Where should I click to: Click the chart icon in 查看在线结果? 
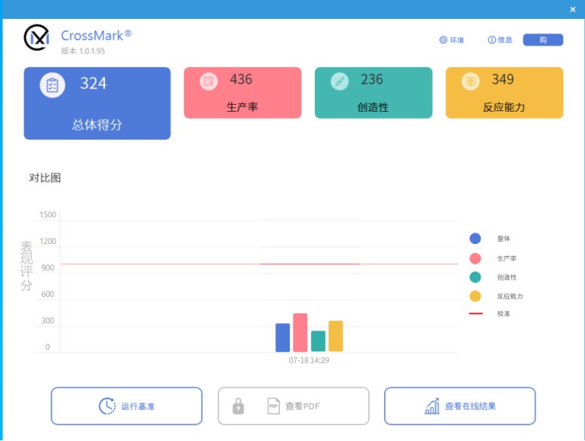tap(432, 406)
